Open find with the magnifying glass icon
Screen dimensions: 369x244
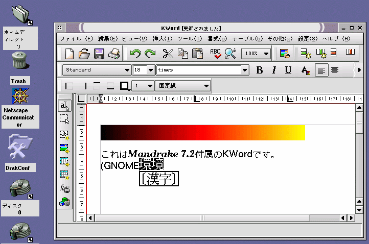click(230, 54)
